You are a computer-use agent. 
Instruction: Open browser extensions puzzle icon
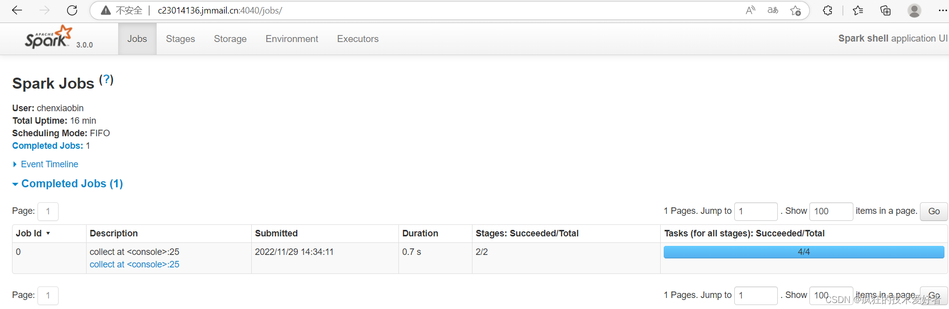pyautogui.click(x=827, y=11)
